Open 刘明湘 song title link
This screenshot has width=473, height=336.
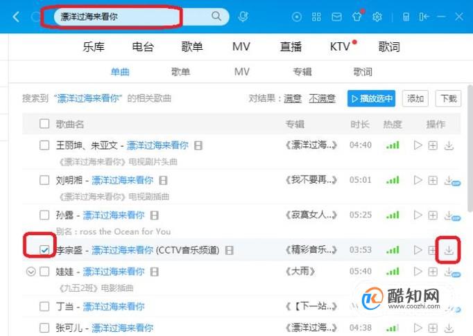tap(122, 180)
